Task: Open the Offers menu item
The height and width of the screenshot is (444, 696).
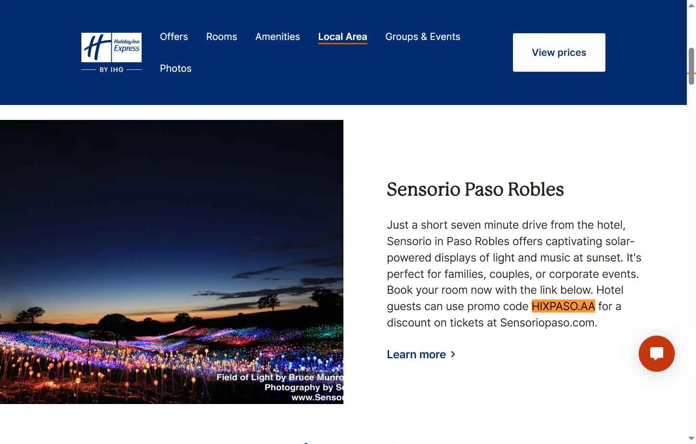Action: tap(174, 37)
